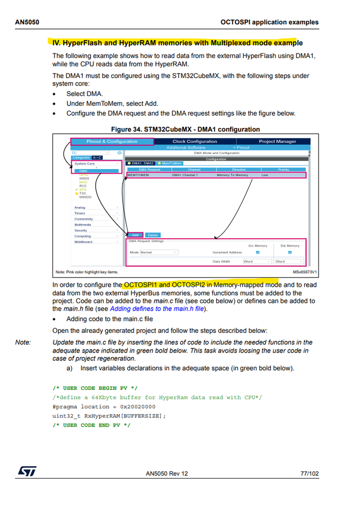This screenshot has height=518, width=346.
Task: Click the Delete button
Action: [x=153, y=235]
